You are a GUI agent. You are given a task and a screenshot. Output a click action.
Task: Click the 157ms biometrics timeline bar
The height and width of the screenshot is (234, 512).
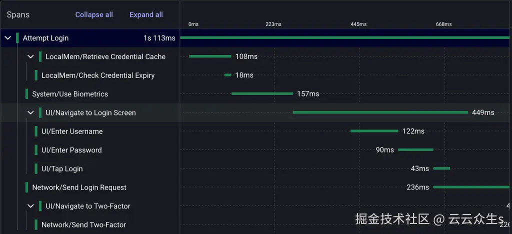(x=262, y=93)
